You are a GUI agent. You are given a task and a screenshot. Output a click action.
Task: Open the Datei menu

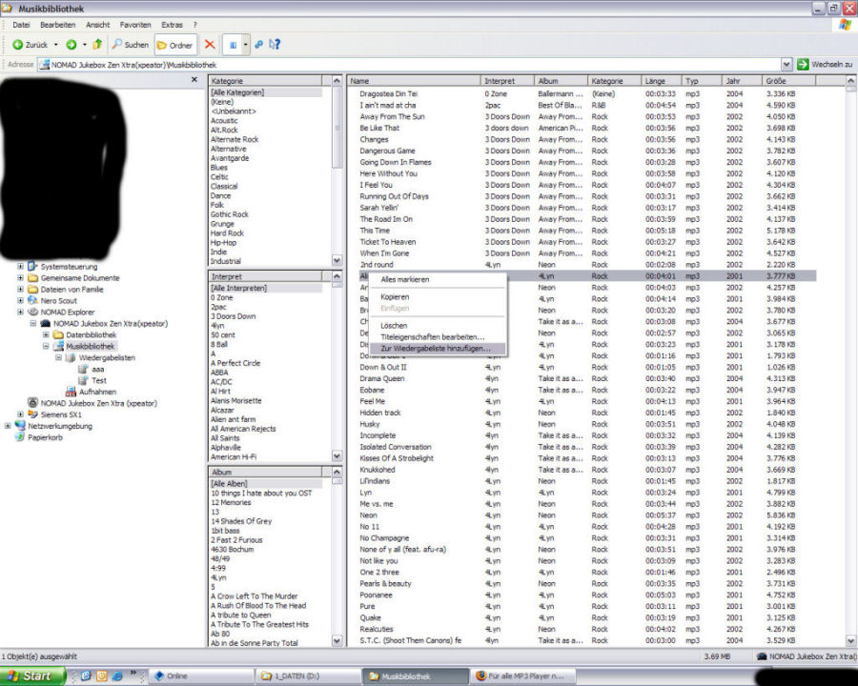[x=21, y=25]
